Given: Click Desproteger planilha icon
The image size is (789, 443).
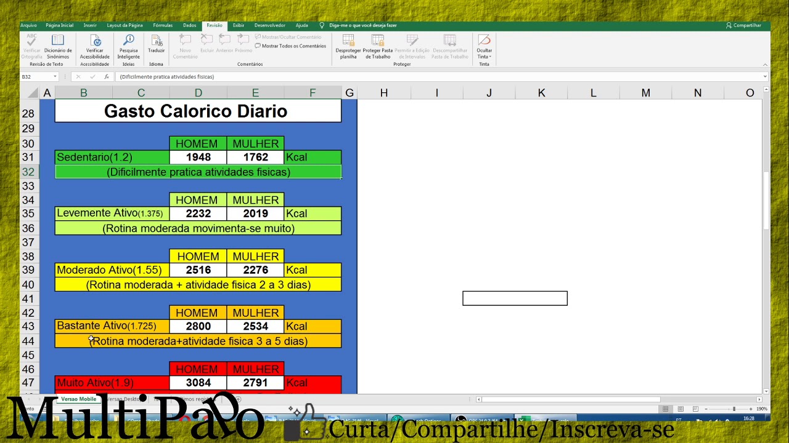Looking at the screenshot, I should [x=348, y=47].
